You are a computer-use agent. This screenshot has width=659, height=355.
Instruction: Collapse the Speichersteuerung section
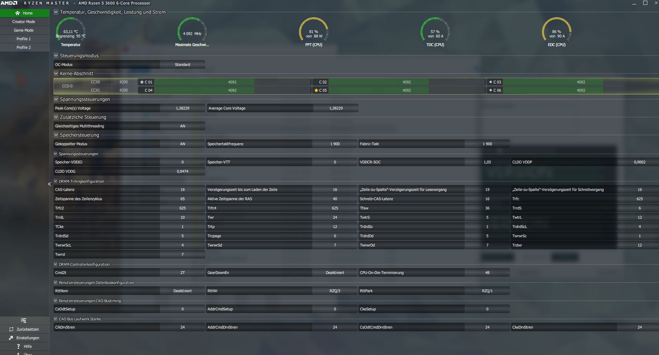pos(56,135)
